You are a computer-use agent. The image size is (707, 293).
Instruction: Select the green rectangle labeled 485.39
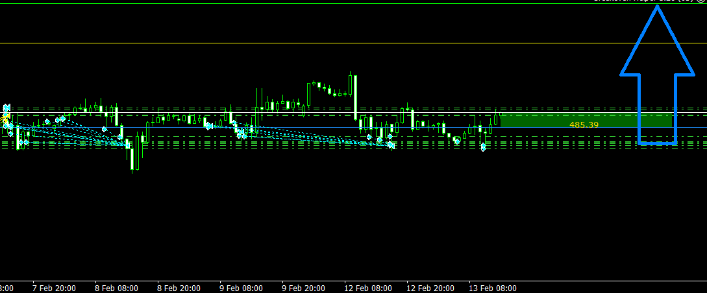(586, 121)
